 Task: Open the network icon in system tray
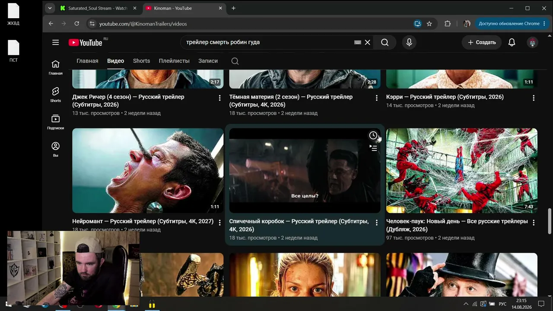coord(475,304)
